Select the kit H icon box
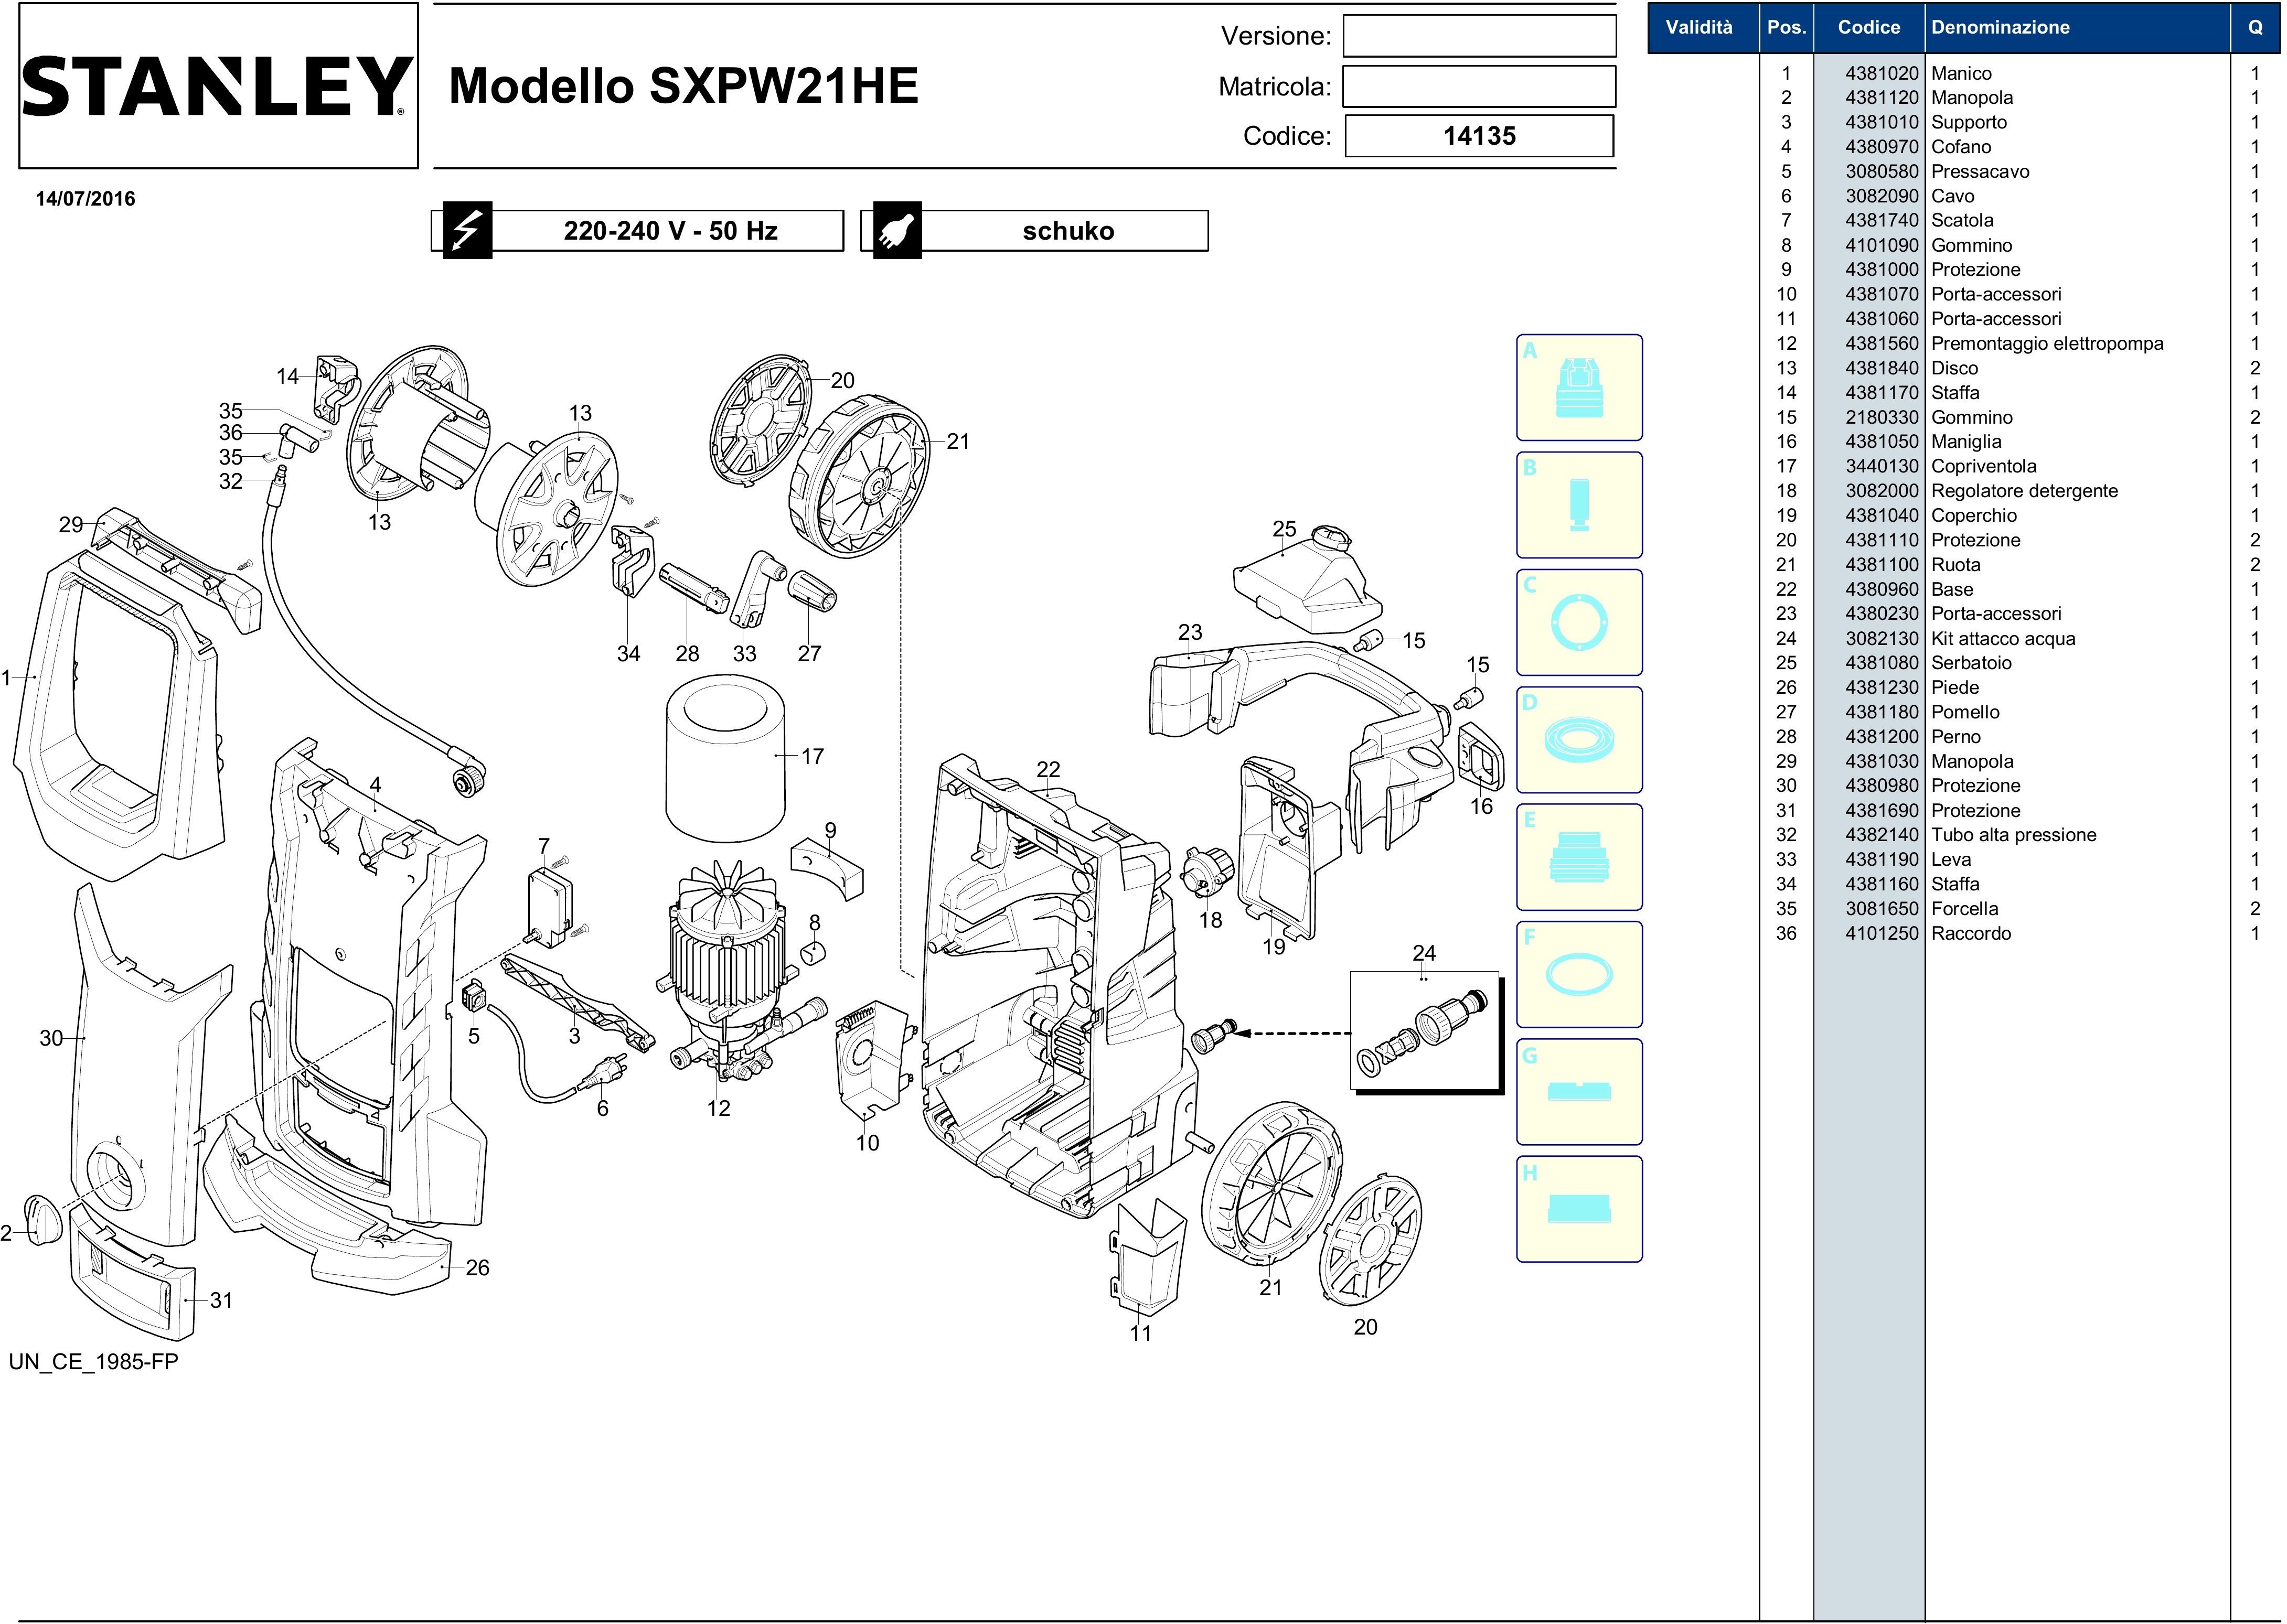Viewport: 2287px width, 1624px height. point(1579,1209)
